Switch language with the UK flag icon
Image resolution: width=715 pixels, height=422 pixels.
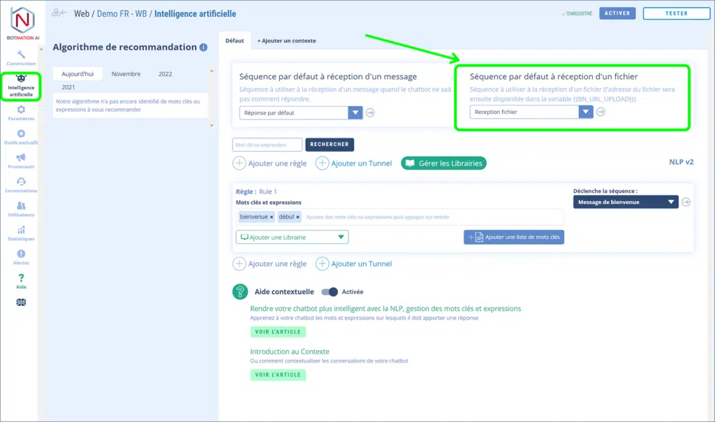click(21, 302)
